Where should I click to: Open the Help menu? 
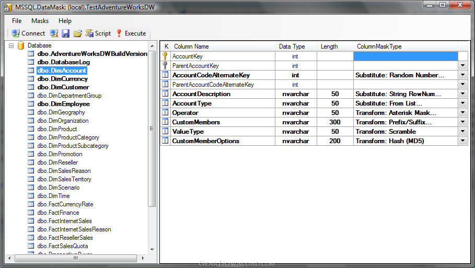(65, 21)
